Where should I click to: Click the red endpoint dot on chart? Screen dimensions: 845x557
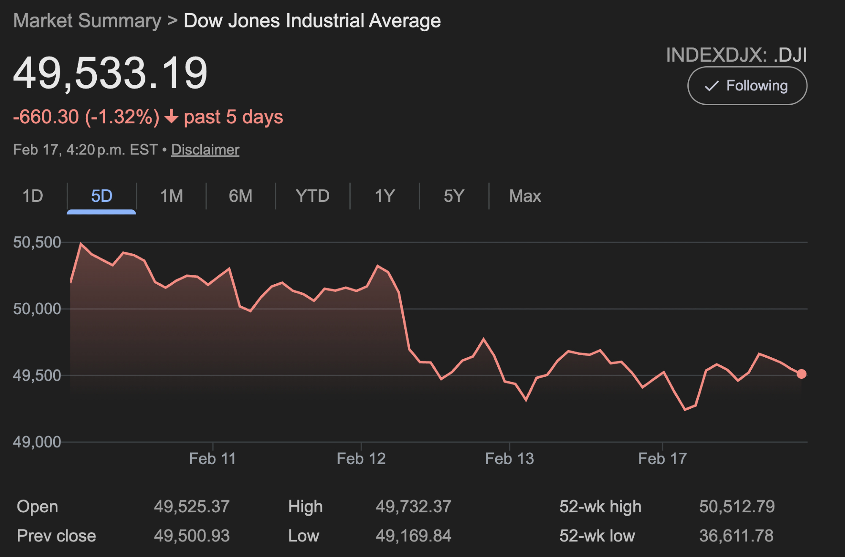[801, 374]
